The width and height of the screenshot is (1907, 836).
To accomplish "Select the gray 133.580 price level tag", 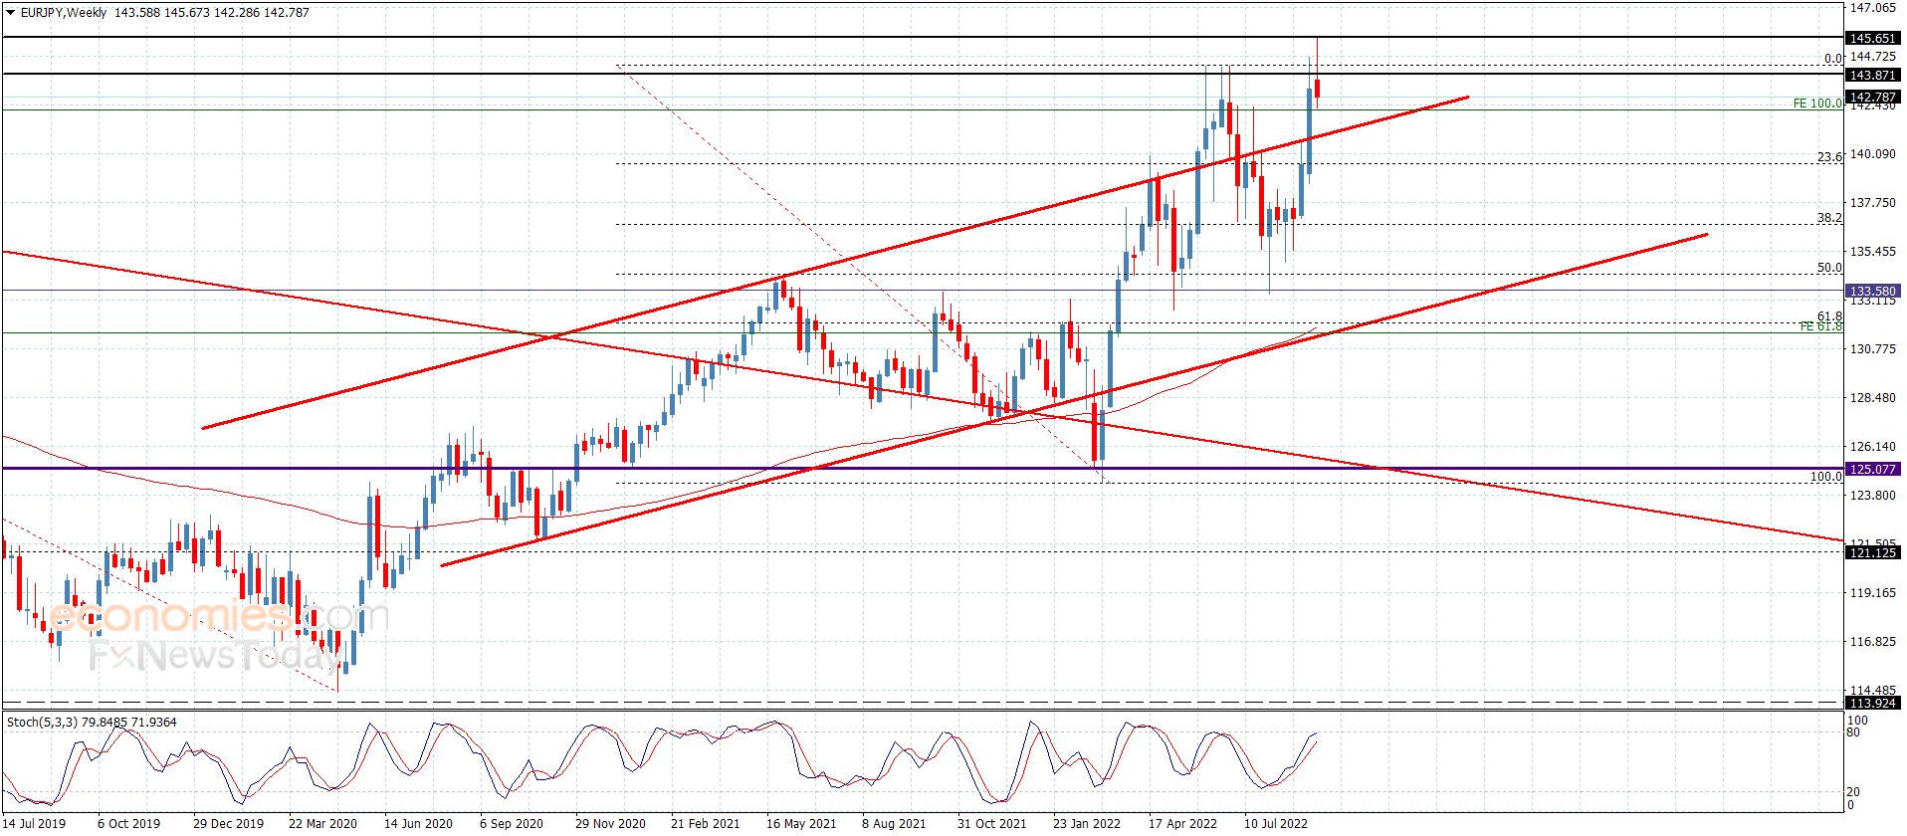I will tap(1871, 292).
